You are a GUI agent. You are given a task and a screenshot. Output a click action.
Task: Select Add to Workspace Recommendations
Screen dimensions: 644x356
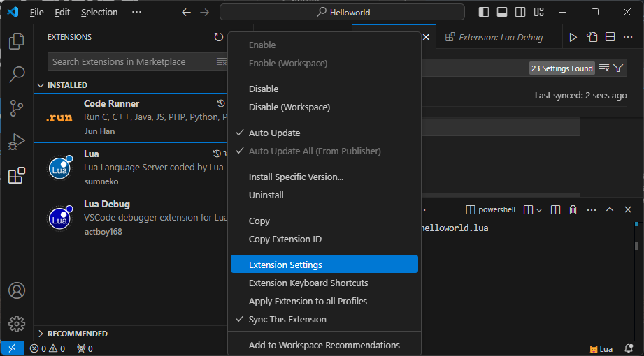point(324,346)
